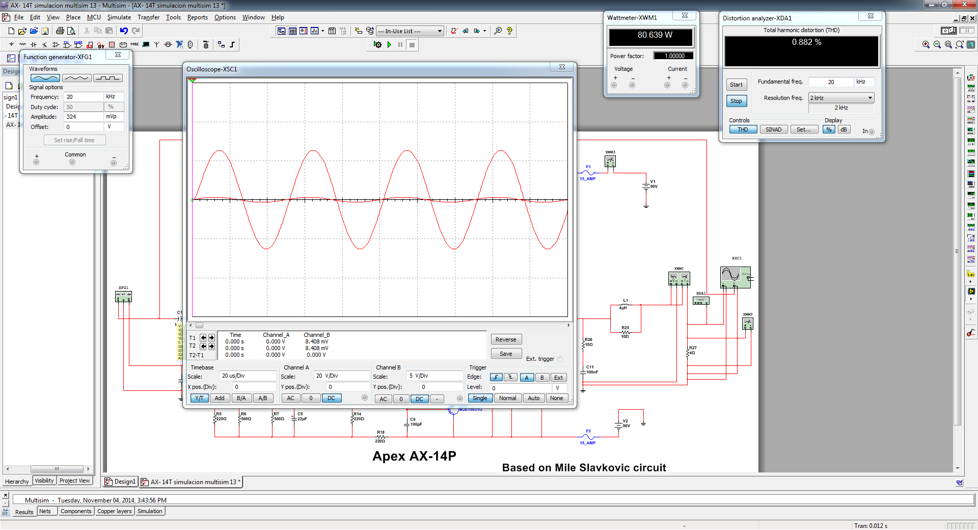This screenshot has width=978, height=530.
Task: Open the Grapher icon in toolbar
Action: pos(315,31)
